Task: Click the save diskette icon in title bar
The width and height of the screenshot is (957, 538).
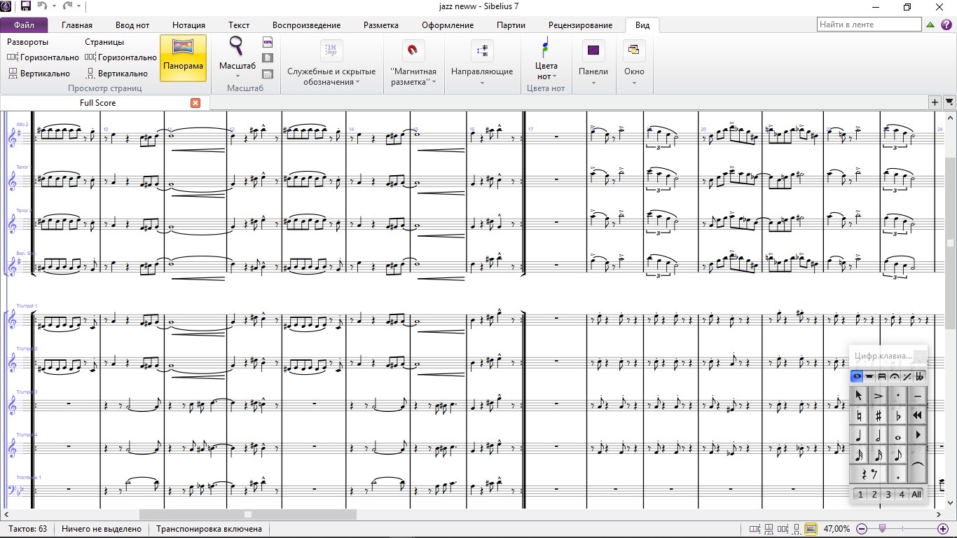Action: tap(26, 6)
